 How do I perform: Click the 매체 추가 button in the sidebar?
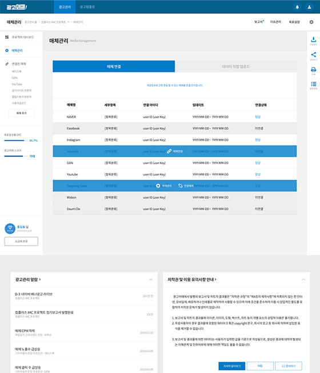pyautogui.click(x=21, y=113)
